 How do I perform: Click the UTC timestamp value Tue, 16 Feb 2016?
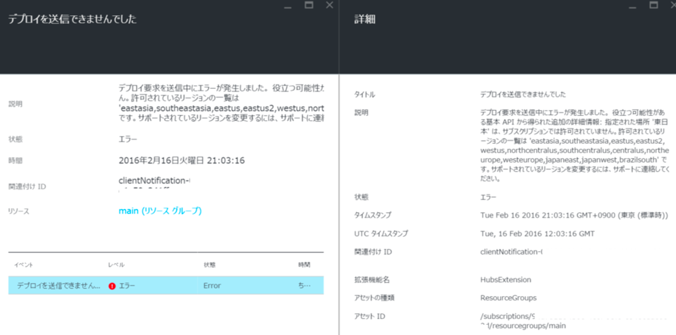(x=537, y=233)
